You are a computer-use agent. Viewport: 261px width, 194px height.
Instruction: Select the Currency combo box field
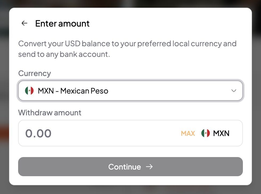[130, 91]
